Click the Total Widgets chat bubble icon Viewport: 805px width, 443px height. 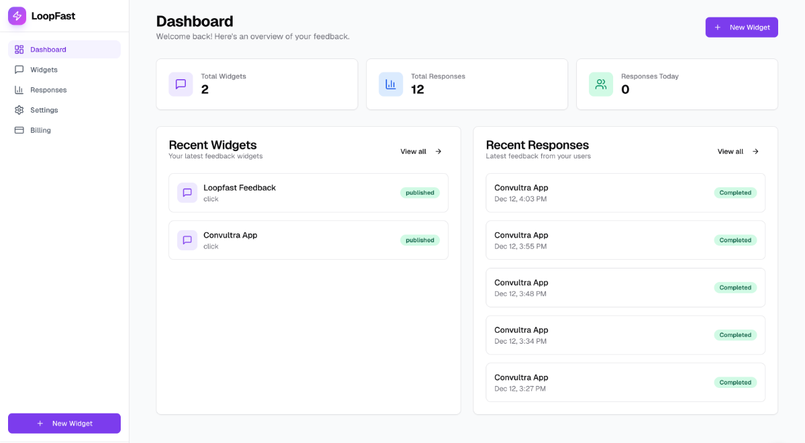tap(180, 84)
